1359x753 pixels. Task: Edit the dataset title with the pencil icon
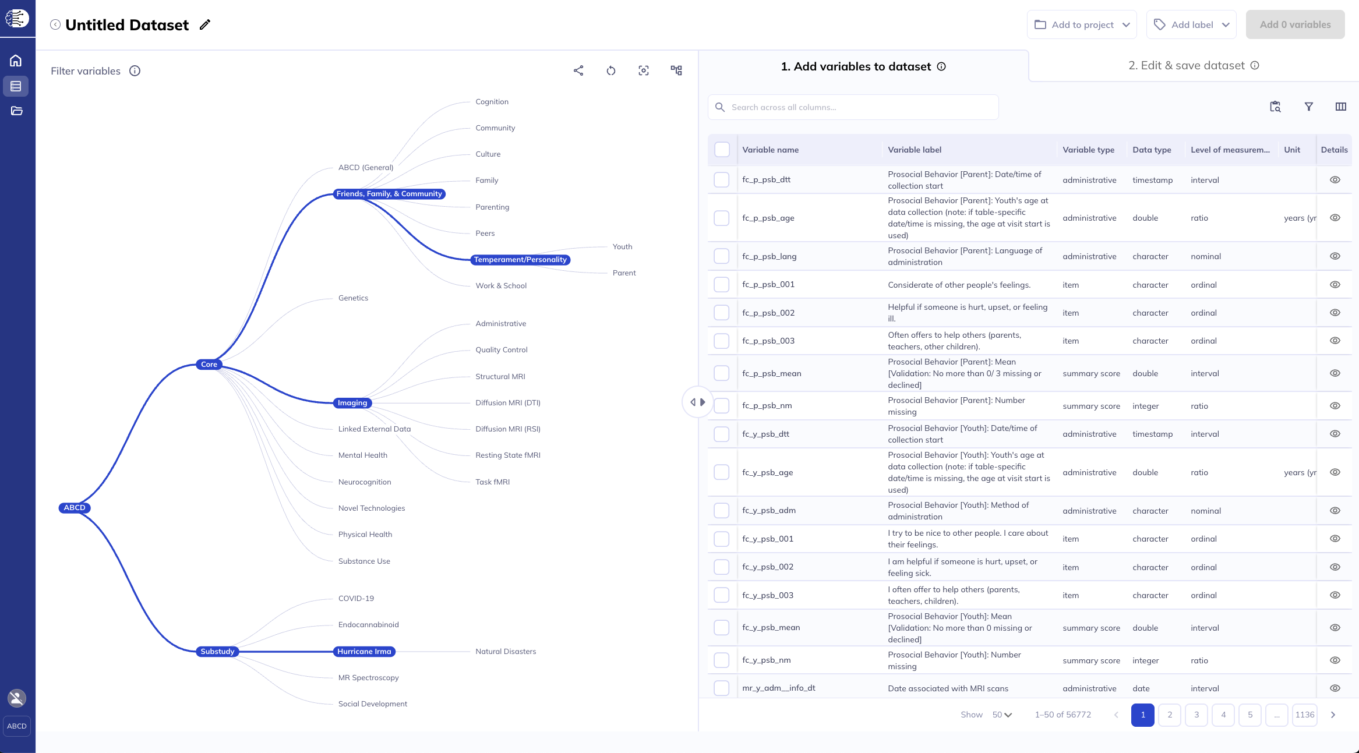pos(204,24)
